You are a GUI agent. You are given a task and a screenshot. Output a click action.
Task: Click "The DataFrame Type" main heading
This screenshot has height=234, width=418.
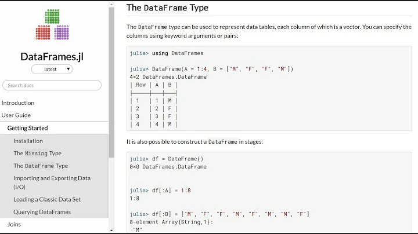coord(167,8)
